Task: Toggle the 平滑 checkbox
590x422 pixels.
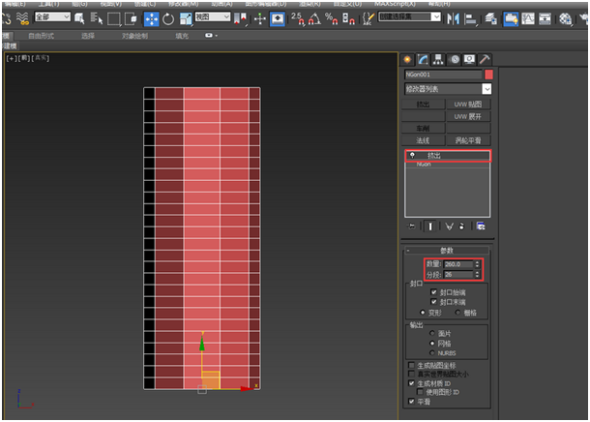Action: coord(411,402)
